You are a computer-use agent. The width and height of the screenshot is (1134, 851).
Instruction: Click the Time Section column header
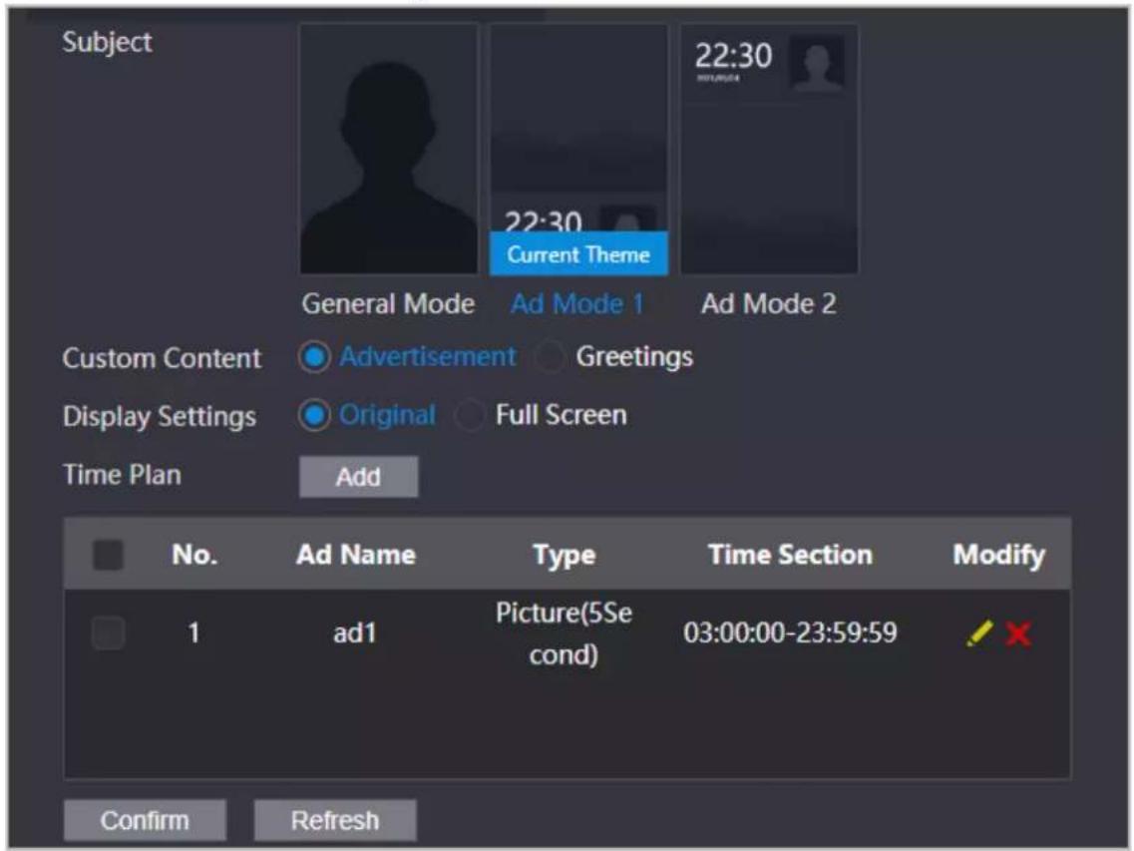coord(791,555)
